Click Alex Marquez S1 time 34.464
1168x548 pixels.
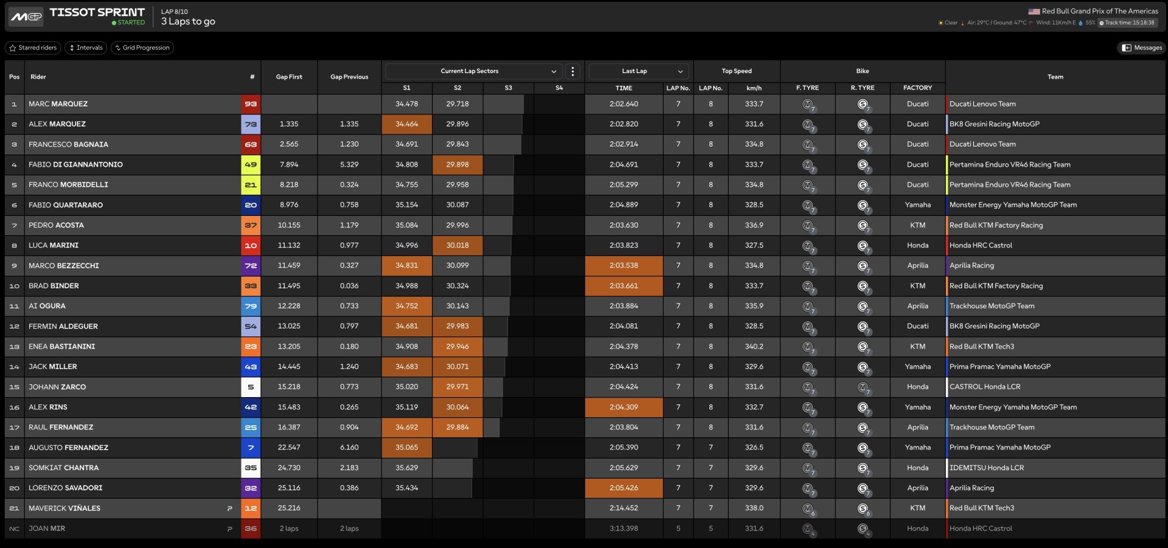407,124
